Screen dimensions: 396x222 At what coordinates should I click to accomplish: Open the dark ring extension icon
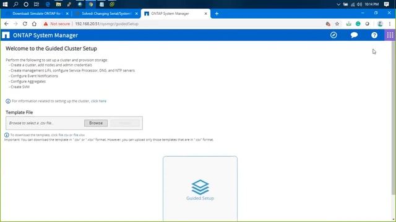[367, 23]
